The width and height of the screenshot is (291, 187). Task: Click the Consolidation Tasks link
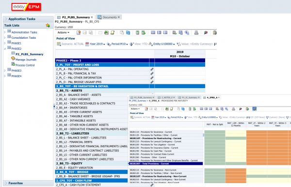click(x=24, y=38)
